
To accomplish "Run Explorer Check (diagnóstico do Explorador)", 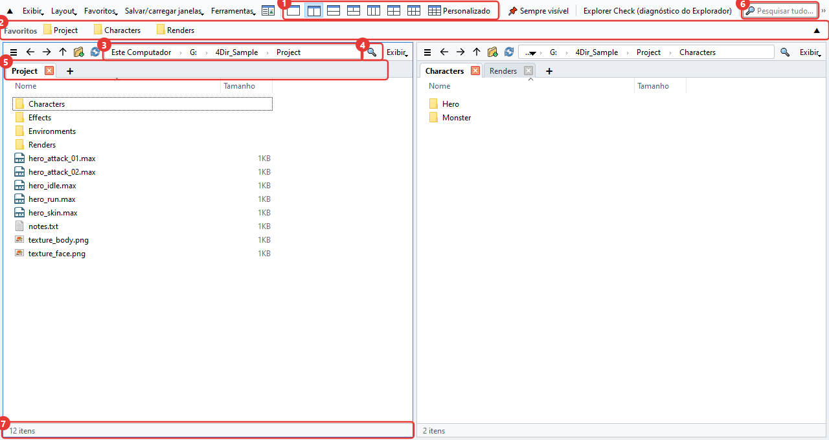I will tap(657, 11).
